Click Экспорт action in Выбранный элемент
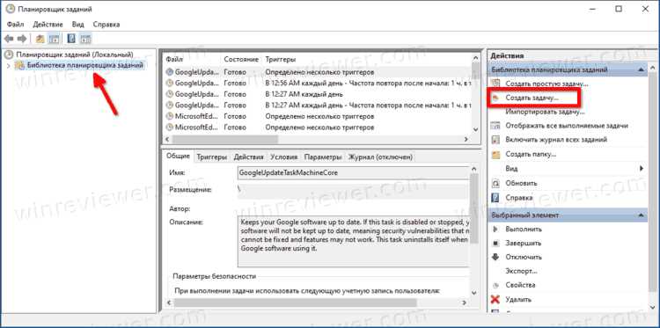Image resolution: width=660 pixels, height=328 pixels. pos(521,271)
